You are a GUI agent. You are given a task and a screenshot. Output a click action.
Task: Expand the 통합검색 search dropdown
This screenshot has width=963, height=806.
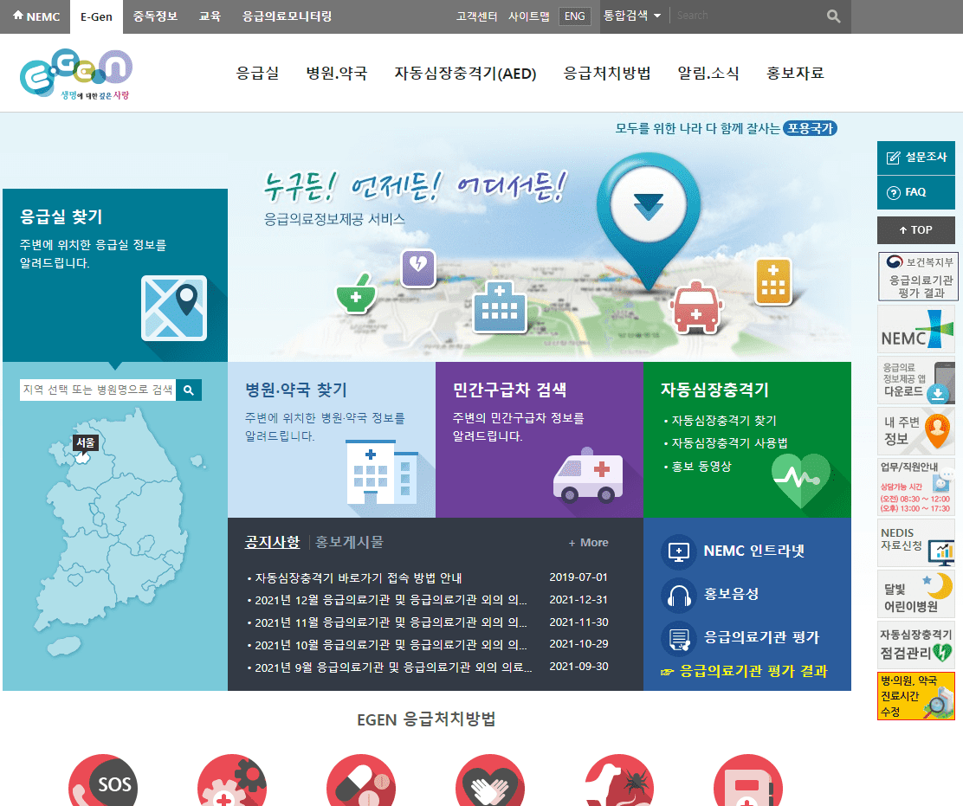click(x=634, y=16)
